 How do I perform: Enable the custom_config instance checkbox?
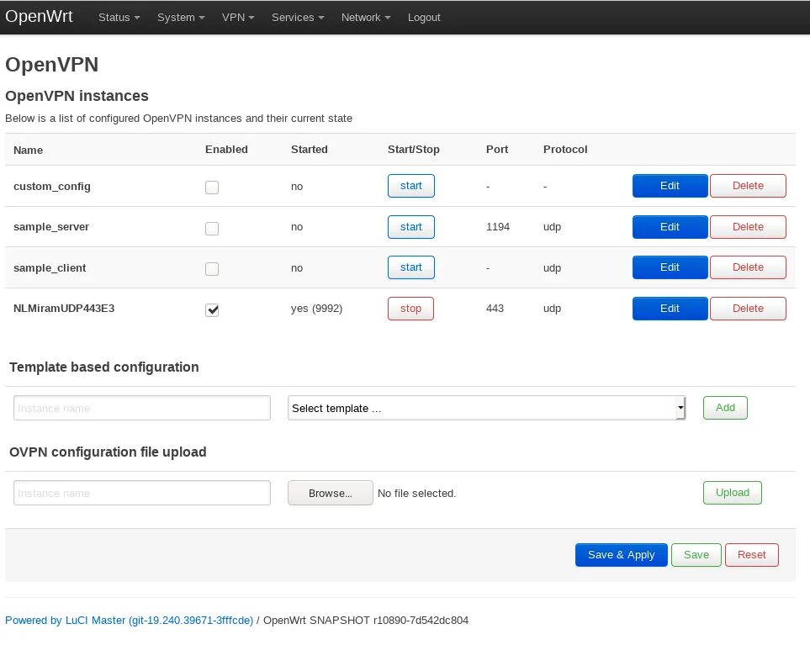[212, 187]
